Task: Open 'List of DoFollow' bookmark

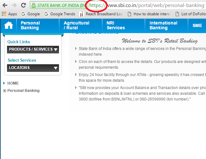Action: [191, 14]
